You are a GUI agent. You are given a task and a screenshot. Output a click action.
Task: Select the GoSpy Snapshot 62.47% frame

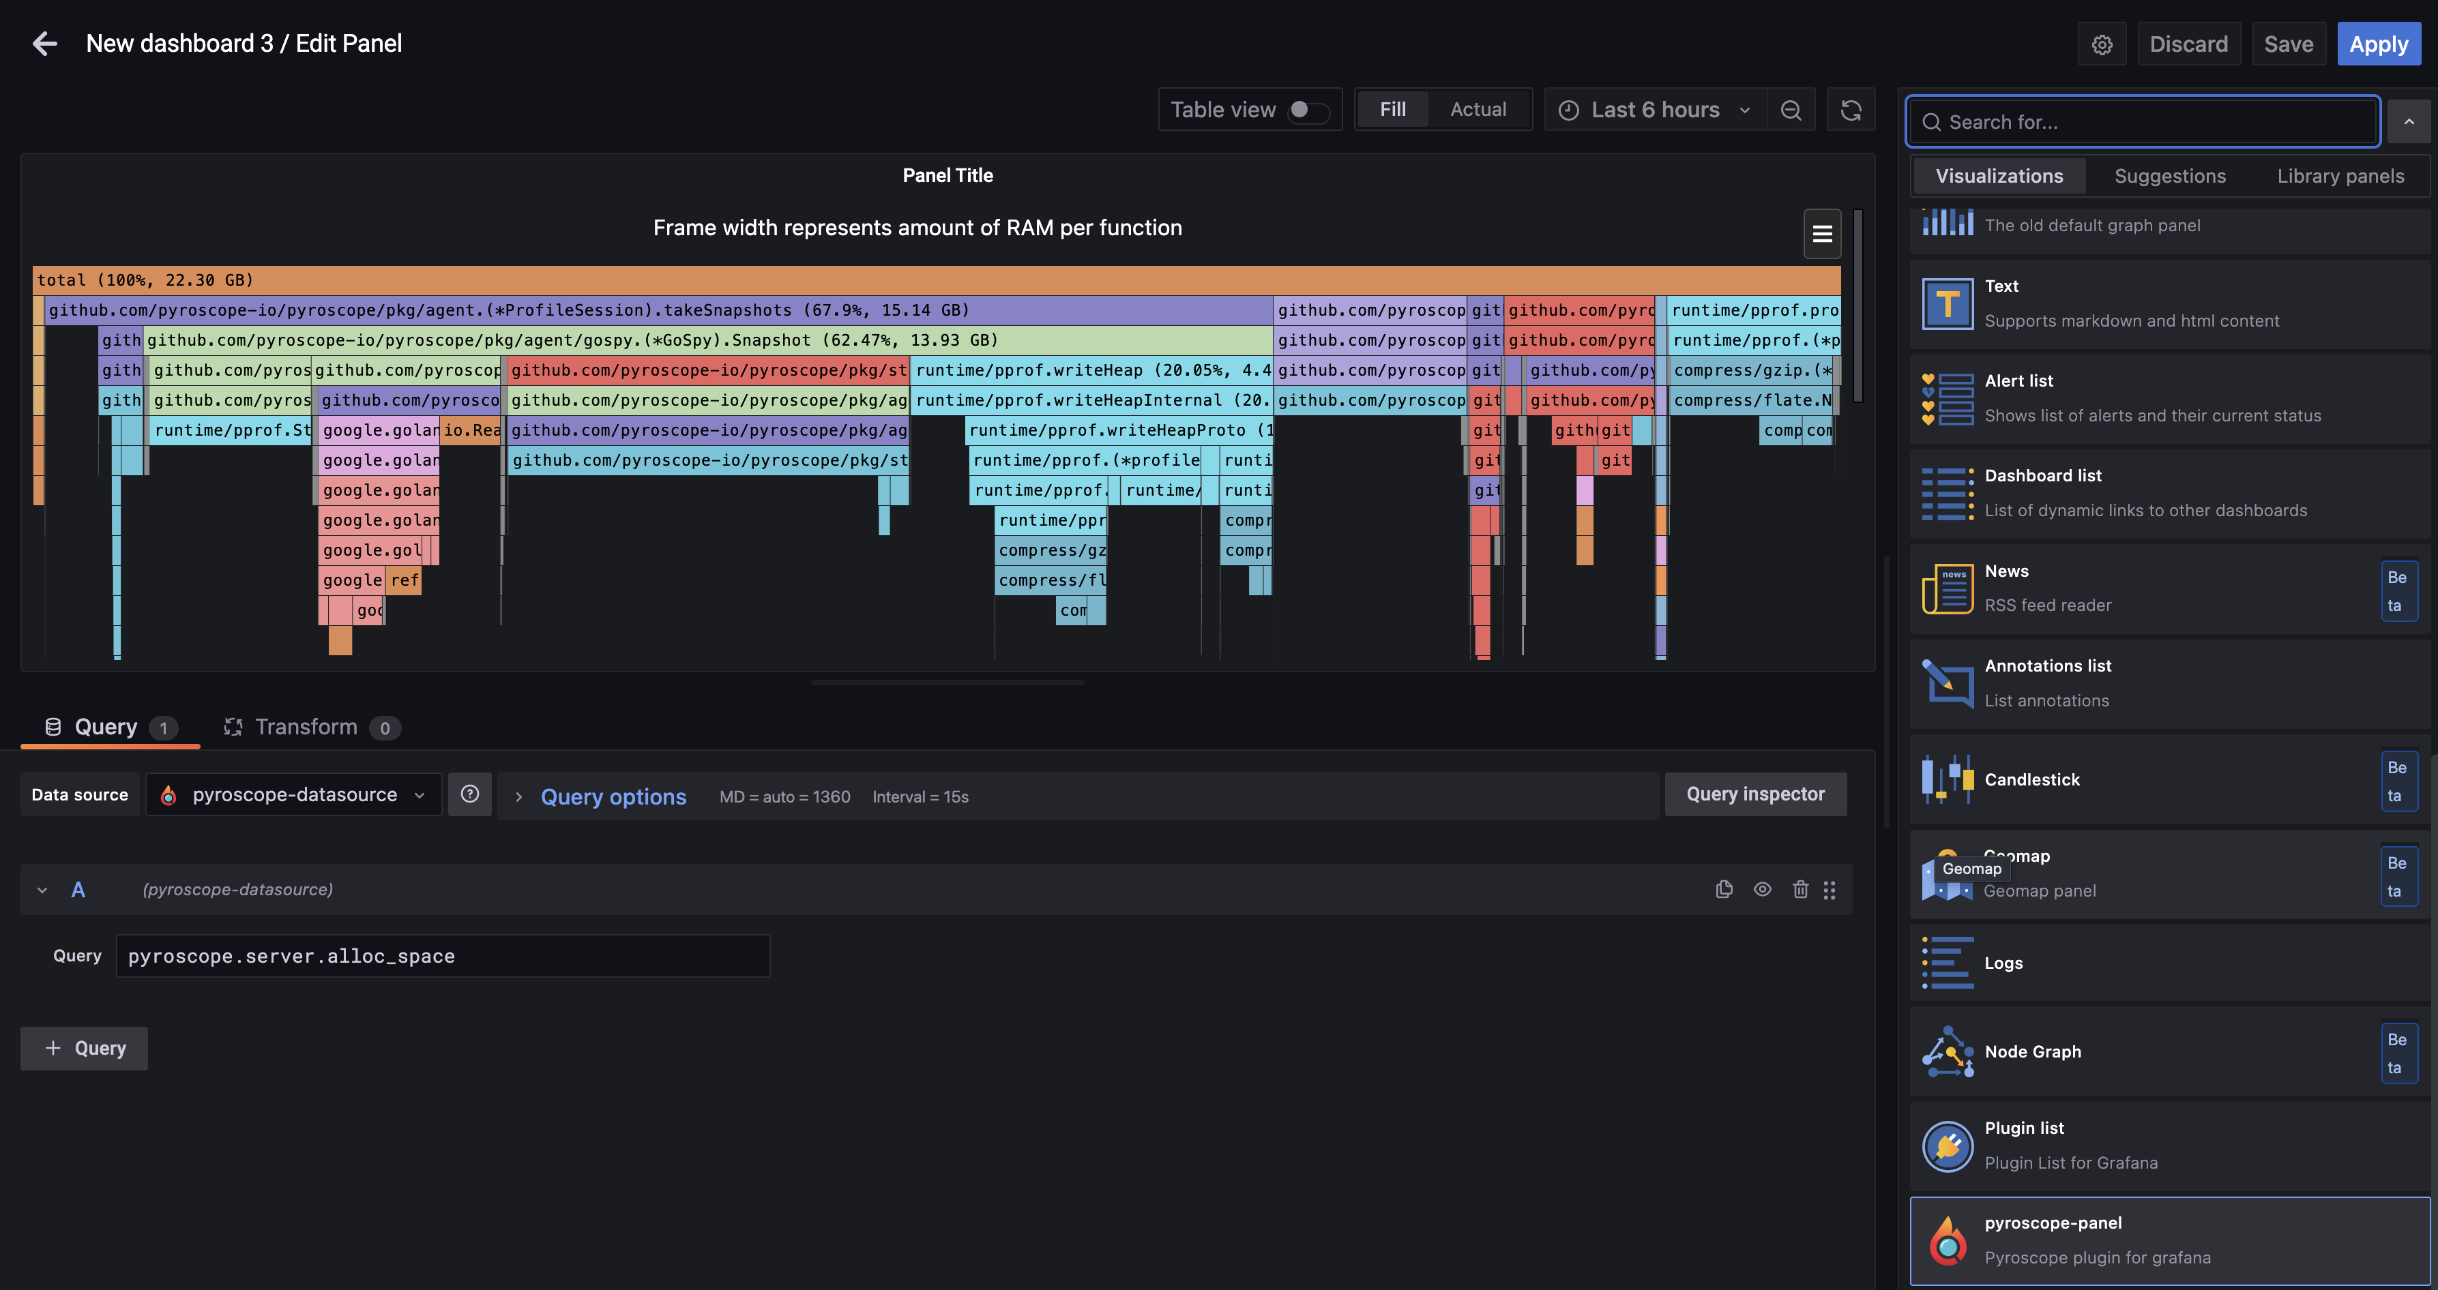tap(707, 340)
